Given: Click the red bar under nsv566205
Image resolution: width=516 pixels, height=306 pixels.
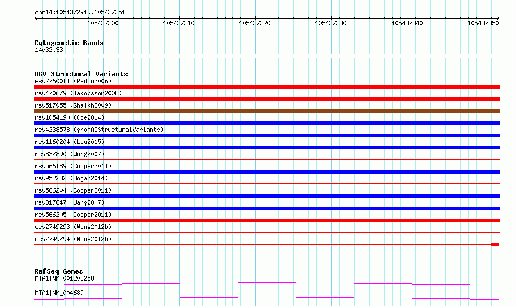Looking at the screenshot, I should point(267,220).
